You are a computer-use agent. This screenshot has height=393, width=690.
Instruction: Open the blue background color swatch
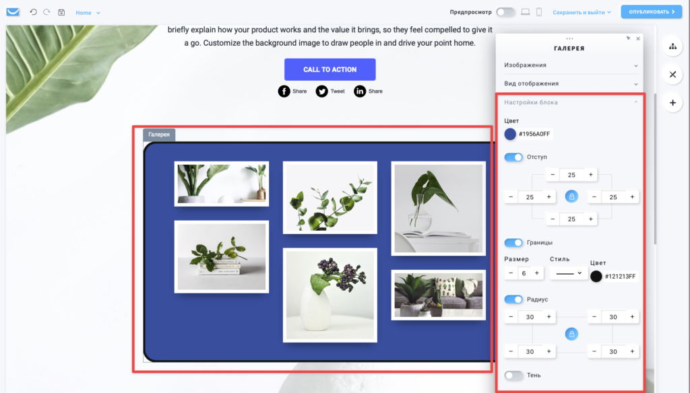(x=510, y=134)
